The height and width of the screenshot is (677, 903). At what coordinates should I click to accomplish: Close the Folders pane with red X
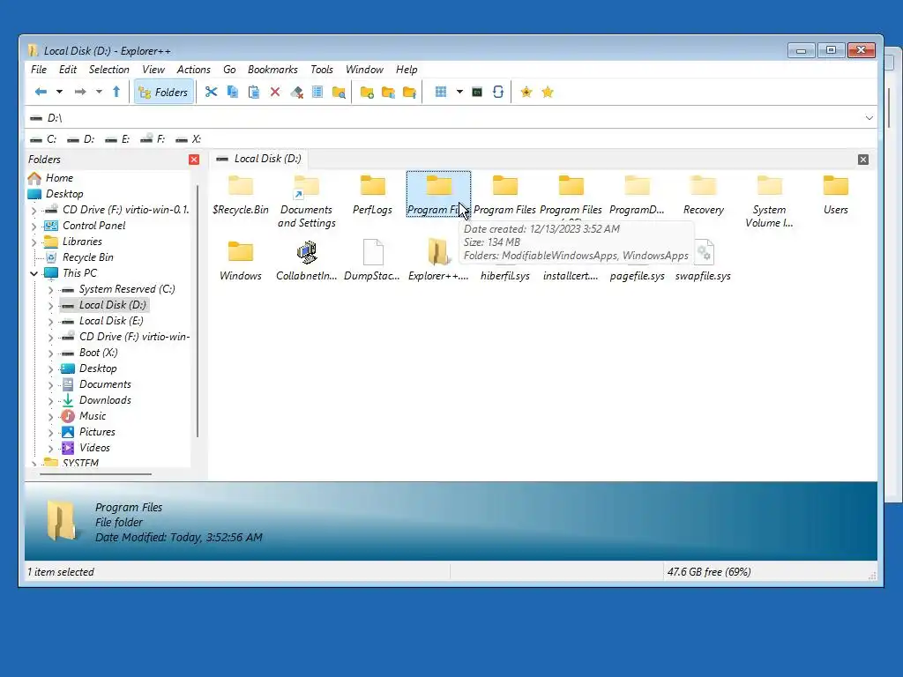[194, 160]
